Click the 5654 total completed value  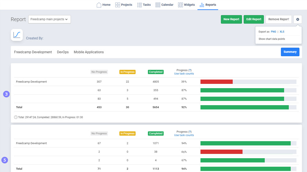click(156, 107)
